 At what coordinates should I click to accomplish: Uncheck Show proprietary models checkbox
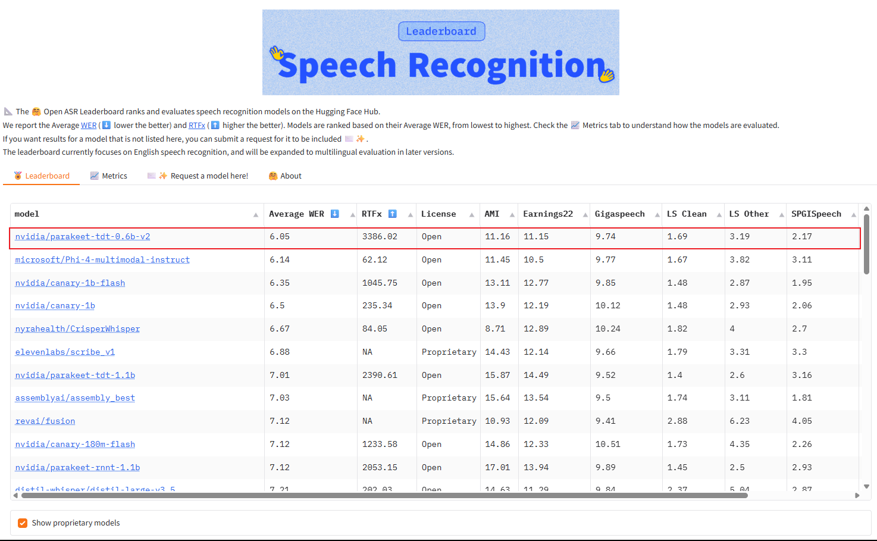[23, 523]
